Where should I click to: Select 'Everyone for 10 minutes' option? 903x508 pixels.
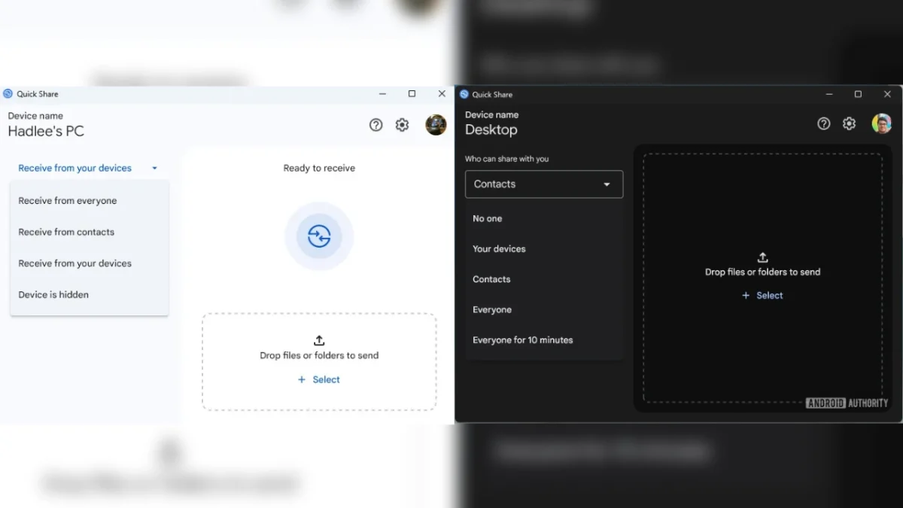coord(522,340)
